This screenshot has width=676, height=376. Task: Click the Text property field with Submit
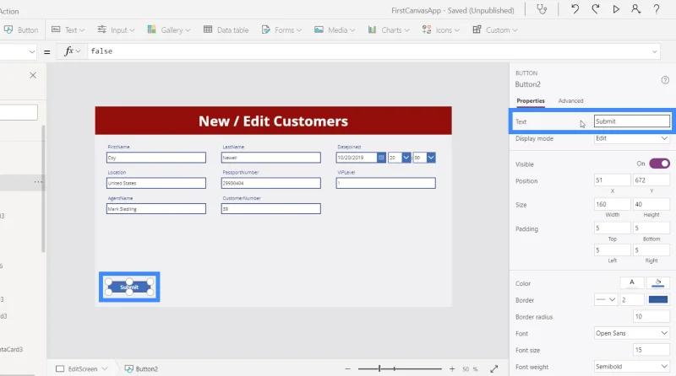pos(631,121)
